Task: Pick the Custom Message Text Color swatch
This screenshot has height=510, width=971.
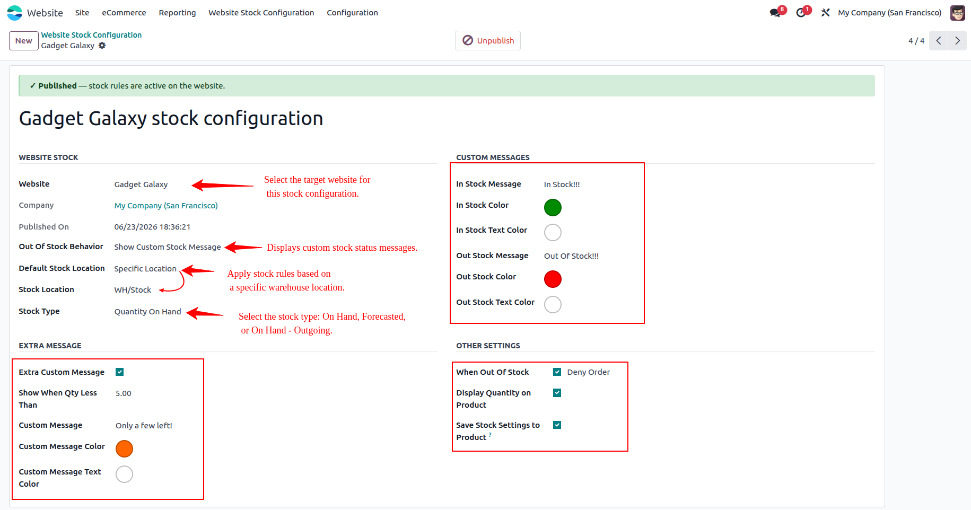Action: (124, 474)
